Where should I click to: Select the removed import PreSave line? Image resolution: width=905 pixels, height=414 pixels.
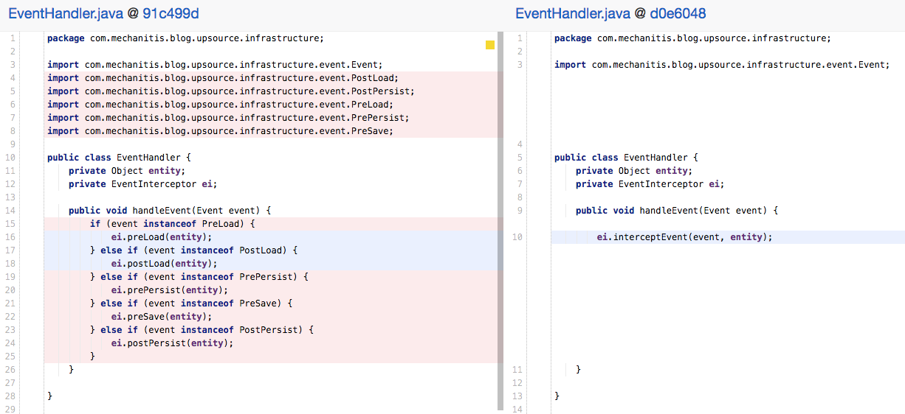[220, 131]
